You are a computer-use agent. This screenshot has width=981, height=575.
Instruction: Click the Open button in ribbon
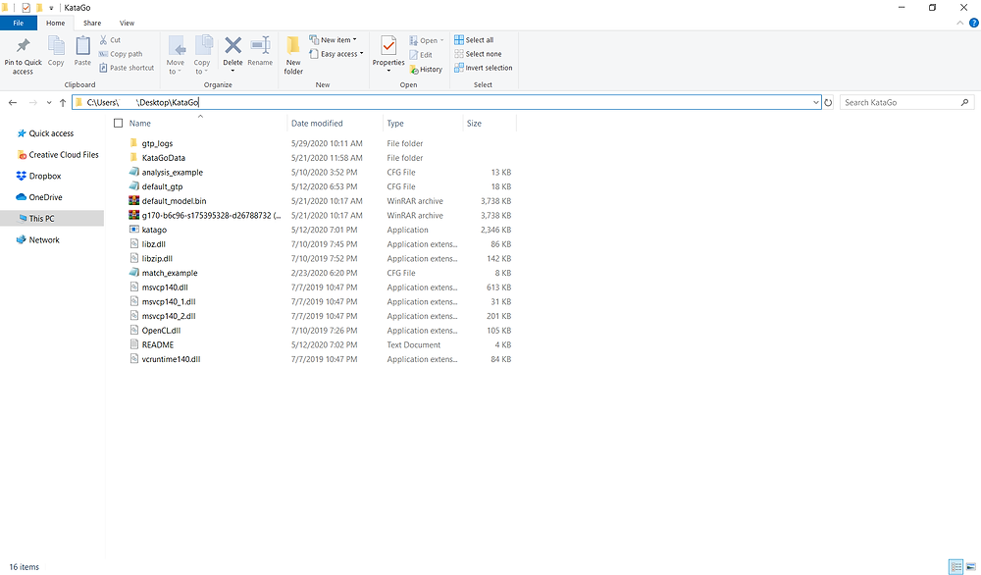[x=427, y=40]
